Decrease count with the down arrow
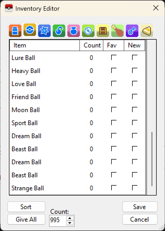 (70, 222)
